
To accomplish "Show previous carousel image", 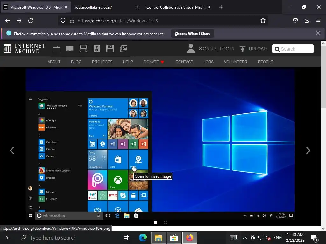I will tap(12, 150).
